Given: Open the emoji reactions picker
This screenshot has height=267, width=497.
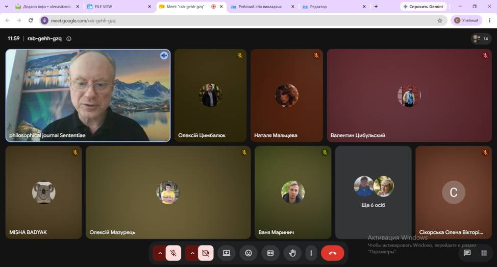Looking at the screenshot, I should coord(248,253).
